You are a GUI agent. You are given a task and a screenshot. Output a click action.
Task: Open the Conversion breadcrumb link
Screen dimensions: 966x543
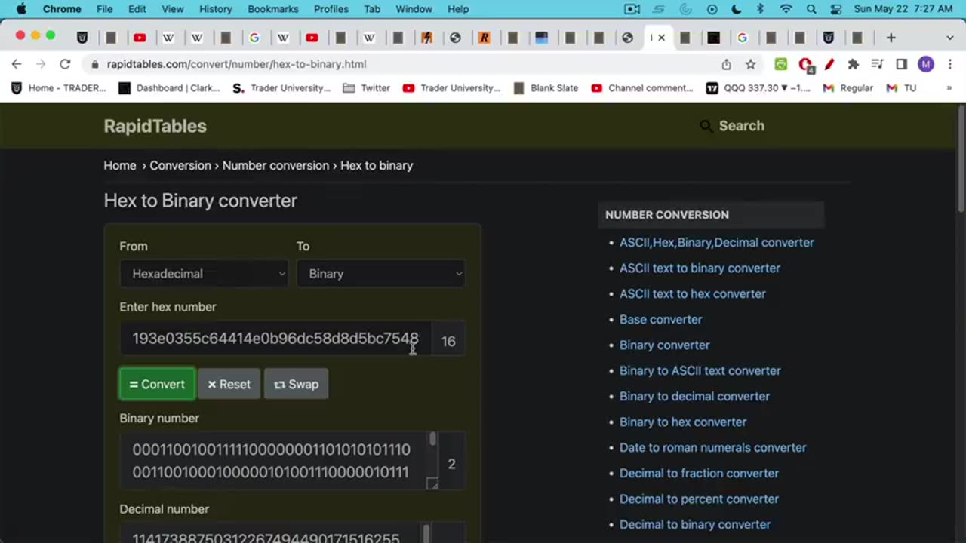tap(180, 165)
